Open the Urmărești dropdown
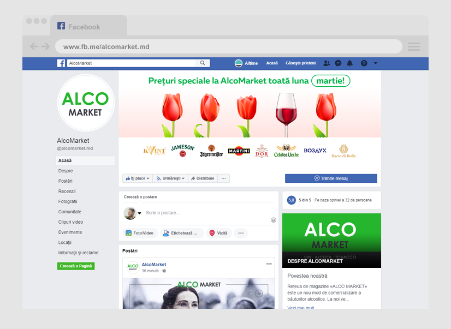Screen dimensions: 451x329 tap(170, 178)
